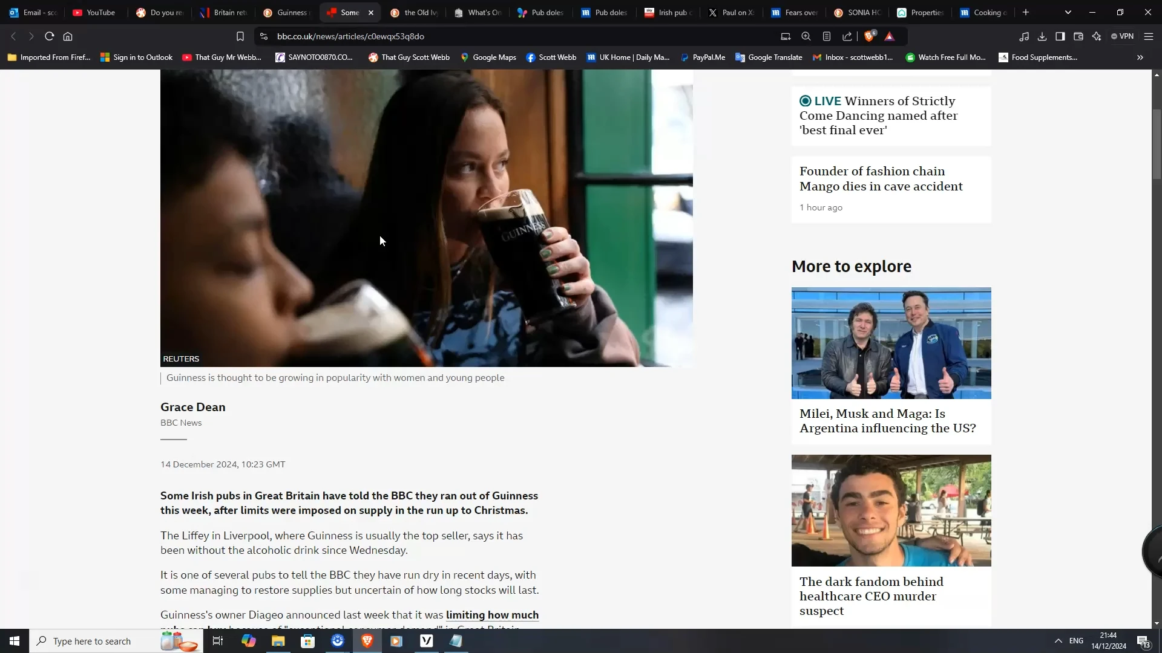Open the notification center icon
The image size is (1162, 653).
pos(1143,642)
